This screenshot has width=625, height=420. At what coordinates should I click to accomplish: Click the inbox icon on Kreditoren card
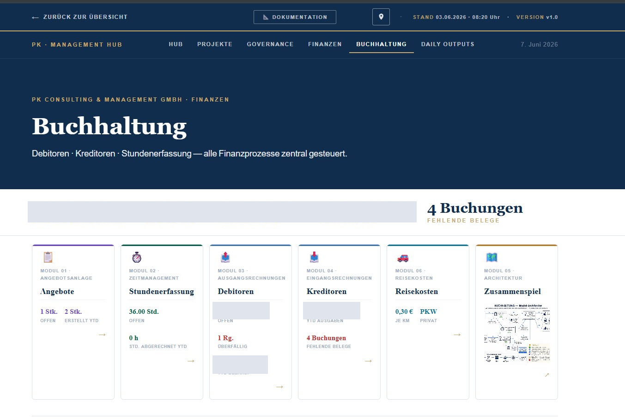314,257
